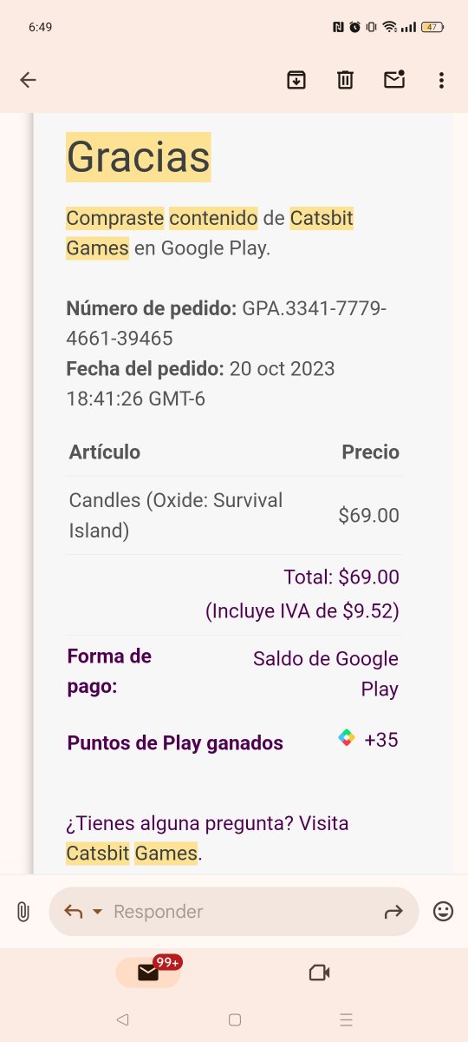
Task: Open the emoji picker
Action: click(443, 912)
